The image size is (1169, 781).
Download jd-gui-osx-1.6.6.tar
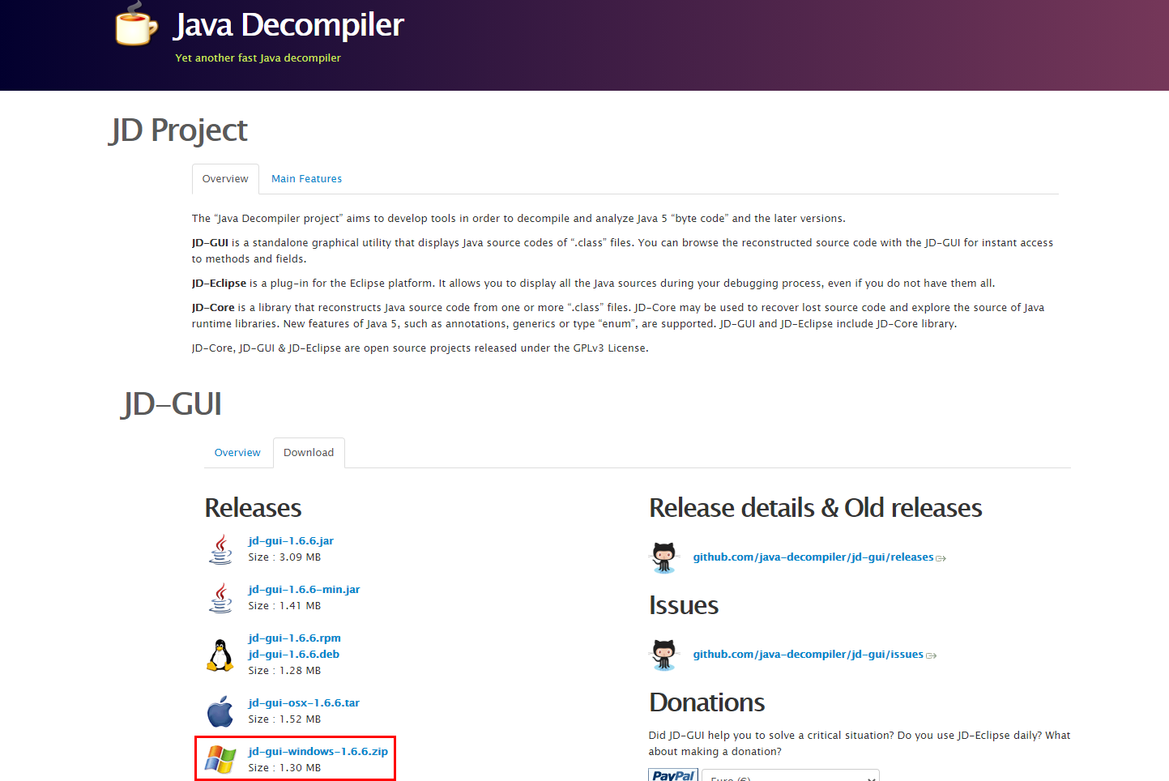[x=304, y=702]
